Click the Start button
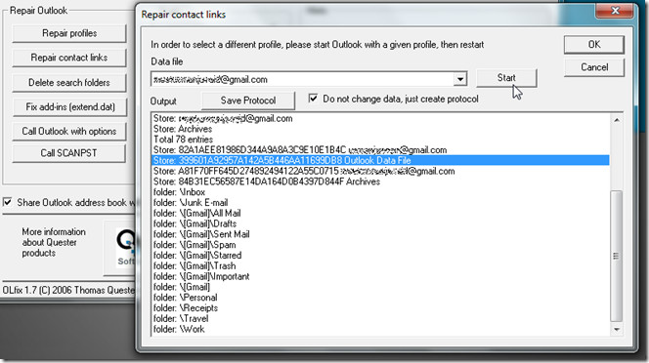Viewport: 649px width, 363px height. tap(506, 78)
